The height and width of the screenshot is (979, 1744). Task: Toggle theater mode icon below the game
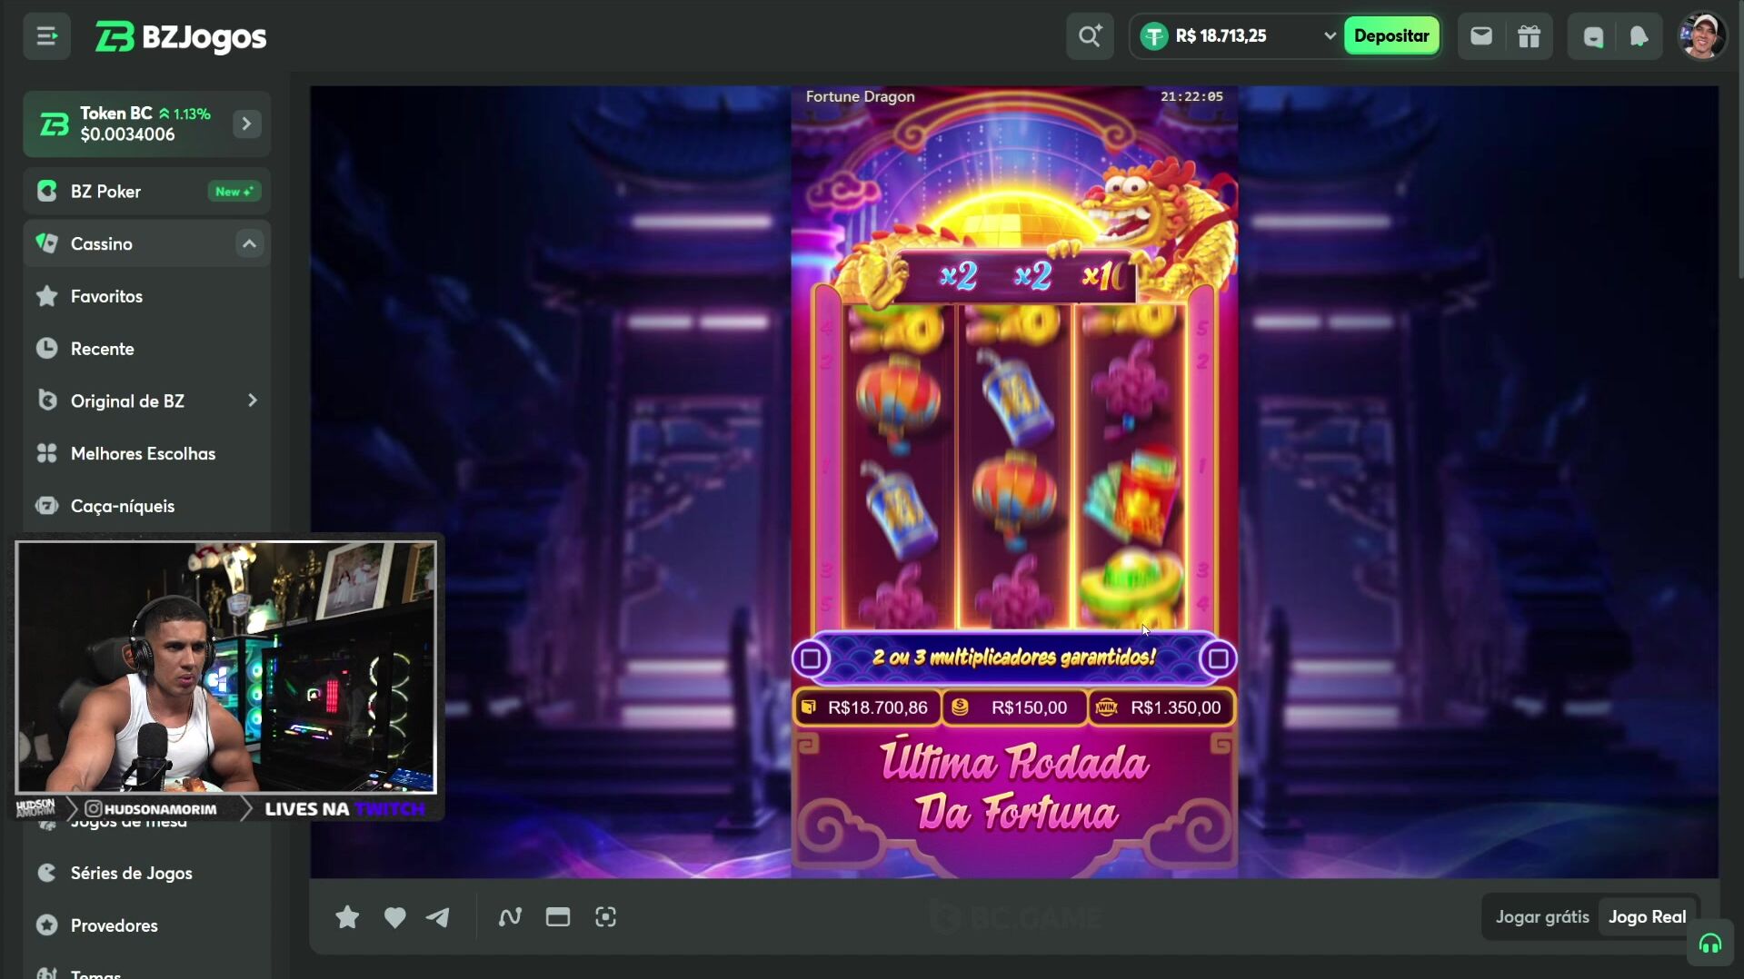coord(557,917)
